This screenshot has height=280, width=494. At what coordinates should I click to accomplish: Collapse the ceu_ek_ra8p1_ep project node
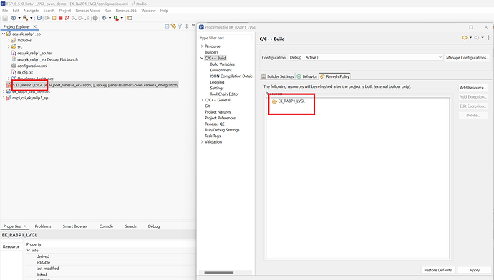(x=4, y=34)
